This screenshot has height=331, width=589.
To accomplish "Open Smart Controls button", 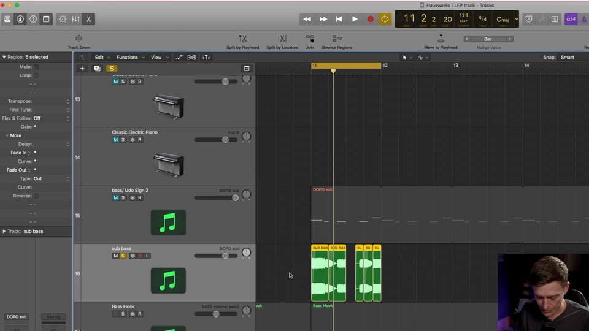I will pyautogui.click(x=63, y=19).
